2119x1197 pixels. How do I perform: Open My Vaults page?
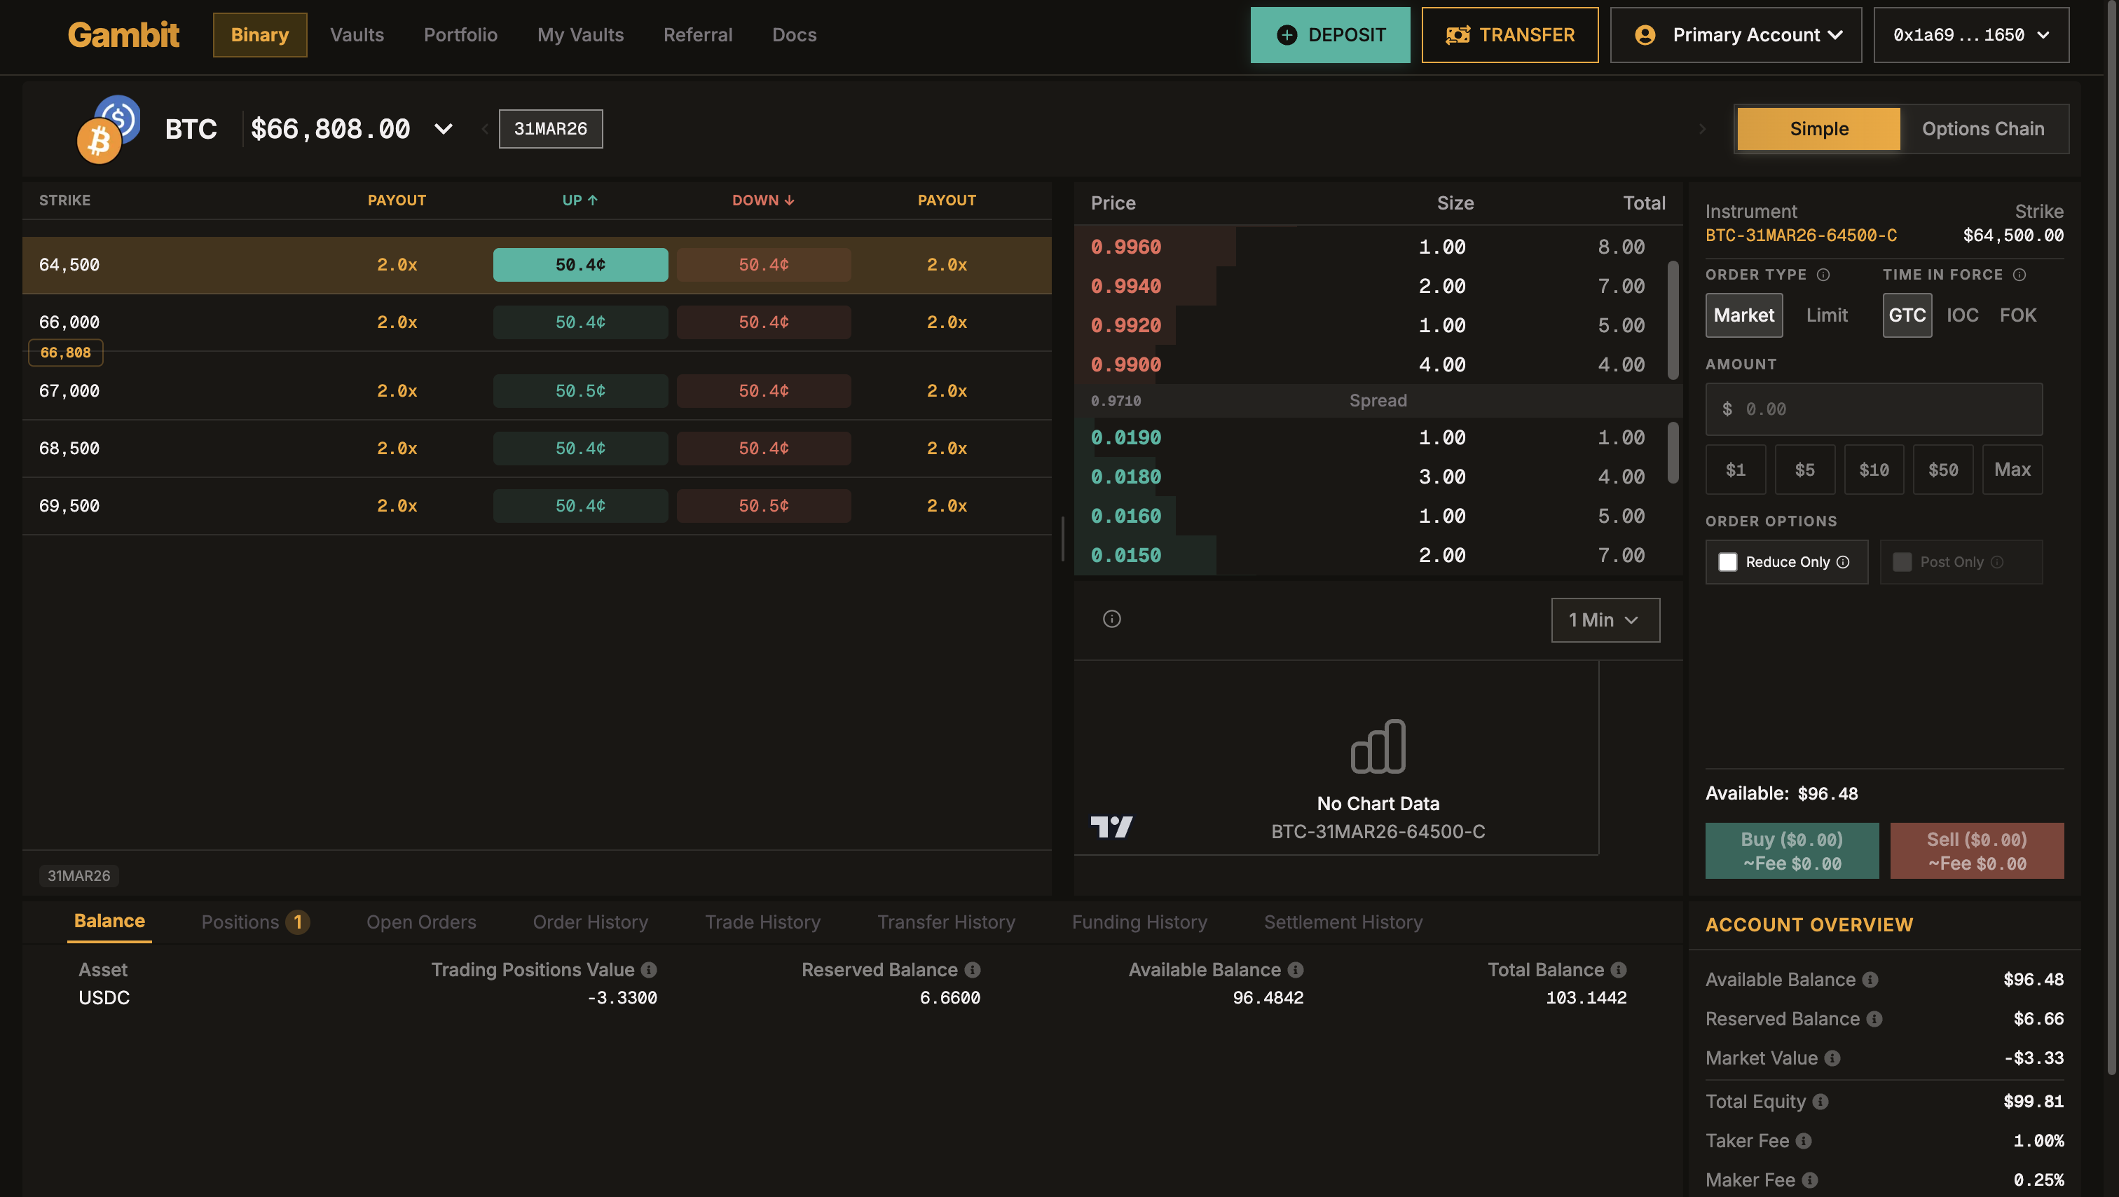pos(581,34)
